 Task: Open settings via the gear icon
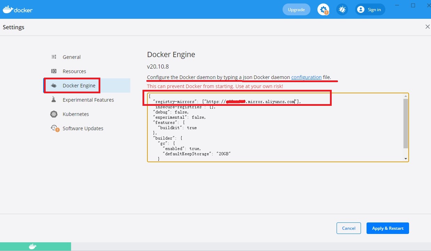pyautogui.click(x=323, y=9)
